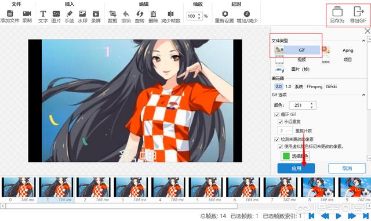The width and height of the screenshot is (371, 221).
Task: Jump to the first frame
Action: pos(311,216)
